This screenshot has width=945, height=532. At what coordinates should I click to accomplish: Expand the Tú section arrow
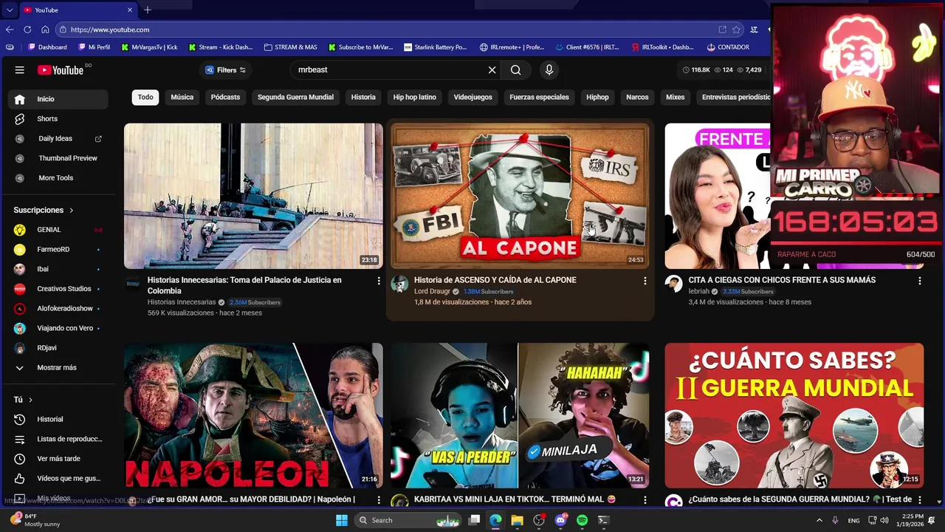point(30,400)
